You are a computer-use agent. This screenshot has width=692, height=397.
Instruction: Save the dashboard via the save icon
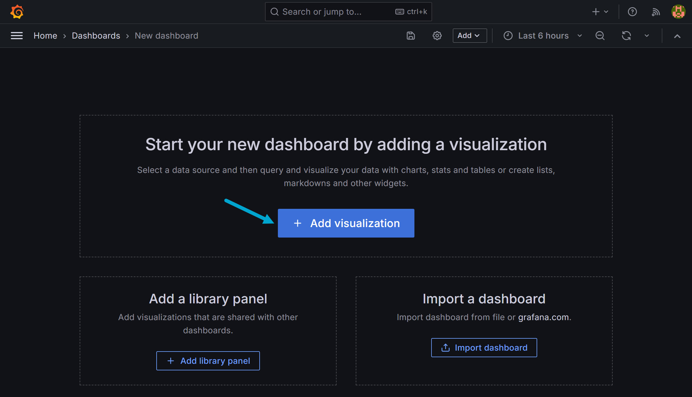[x=411, y=36]
